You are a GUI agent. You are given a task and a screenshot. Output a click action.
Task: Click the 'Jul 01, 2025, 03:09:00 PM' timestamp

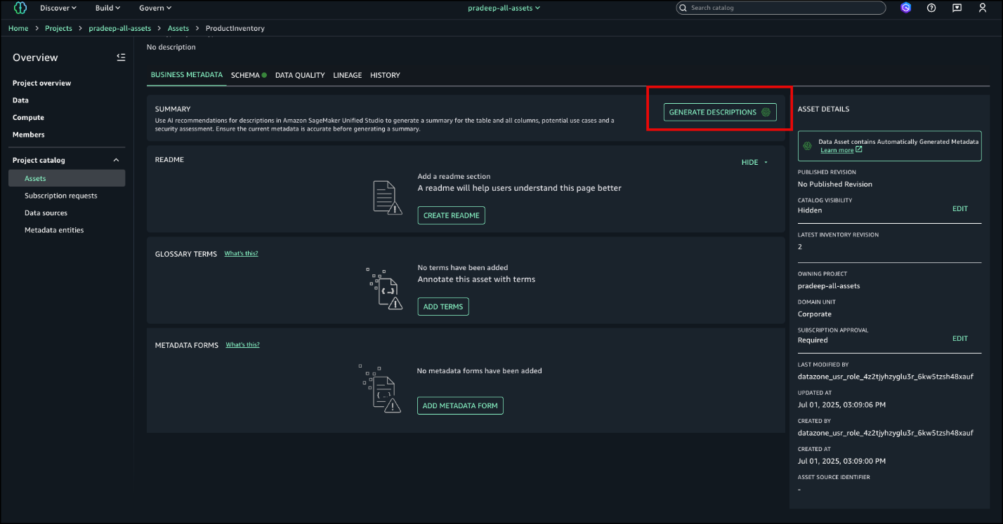(x=841, y=461)
